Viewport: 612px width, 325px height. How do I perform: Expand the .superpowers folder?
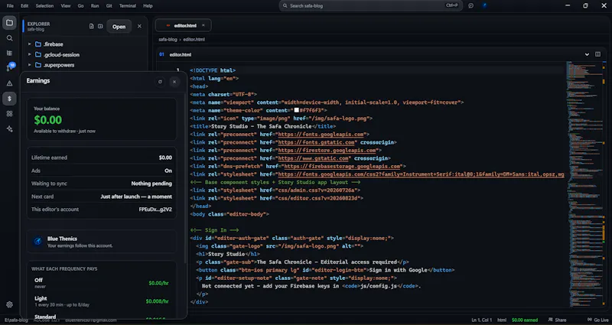tap(29, 65)
